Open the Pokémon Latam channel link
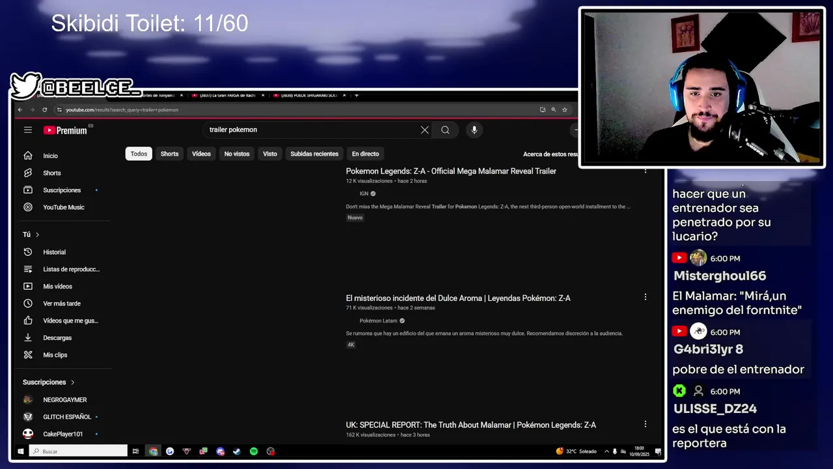Screen dimensions: 833x469 pos(378,320)
